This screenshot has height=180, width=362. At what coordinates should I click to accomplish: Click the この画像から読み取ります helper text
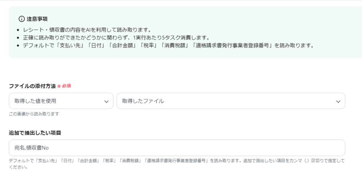pyautogui.click(x=34, y=114)
